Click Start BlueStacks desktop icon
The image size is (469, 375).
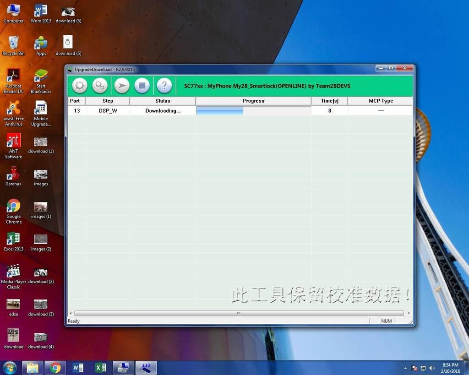point(41,81)
